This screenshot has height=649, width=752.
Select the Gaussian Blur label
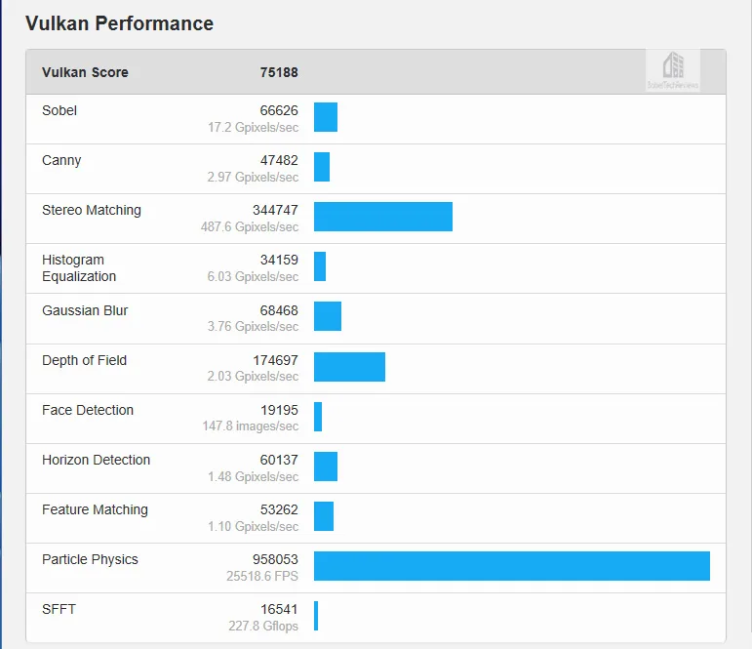[x=85, y=310]
